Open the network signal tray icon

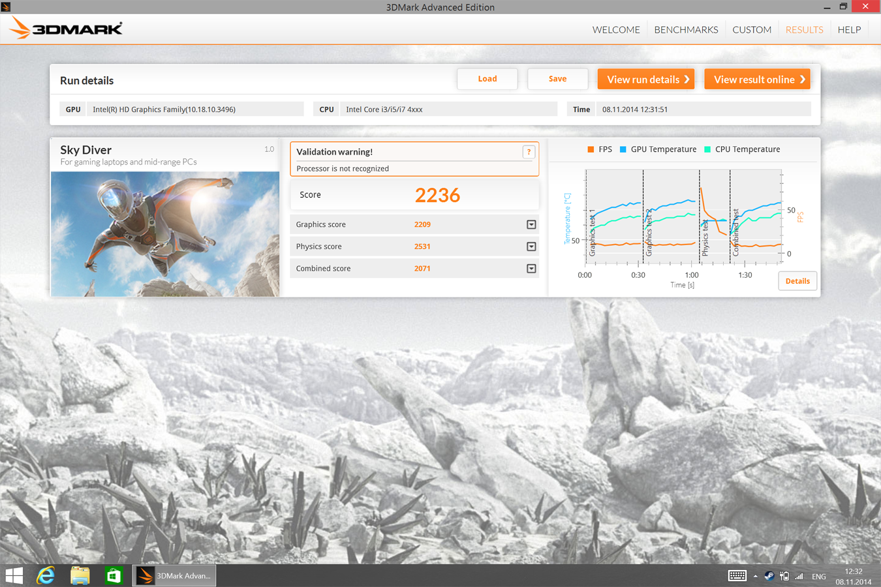pos(799,576)
